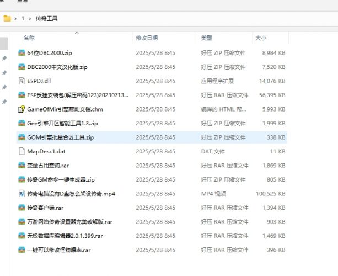Click the 传奇工具 breadcrumb segment
The image size is (338, 276).
tap(46, 18)
